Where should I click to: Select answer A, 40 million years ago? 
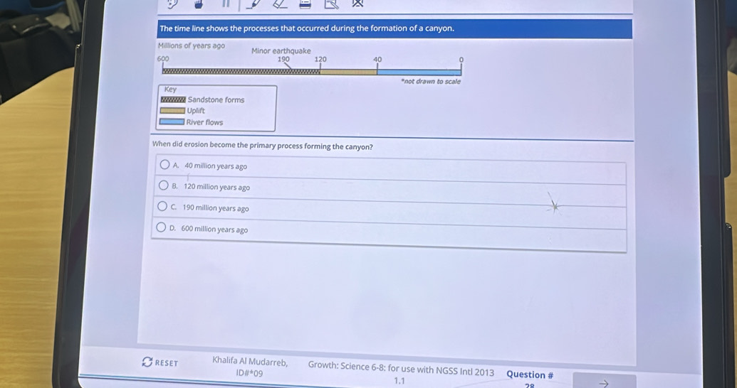[x=165, y=166]
